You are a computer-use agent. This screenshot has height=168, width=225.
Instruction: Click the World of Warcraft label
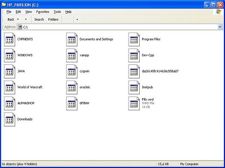(x=30, y=87)
